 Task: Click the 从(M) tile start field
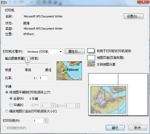coord(46,105)
